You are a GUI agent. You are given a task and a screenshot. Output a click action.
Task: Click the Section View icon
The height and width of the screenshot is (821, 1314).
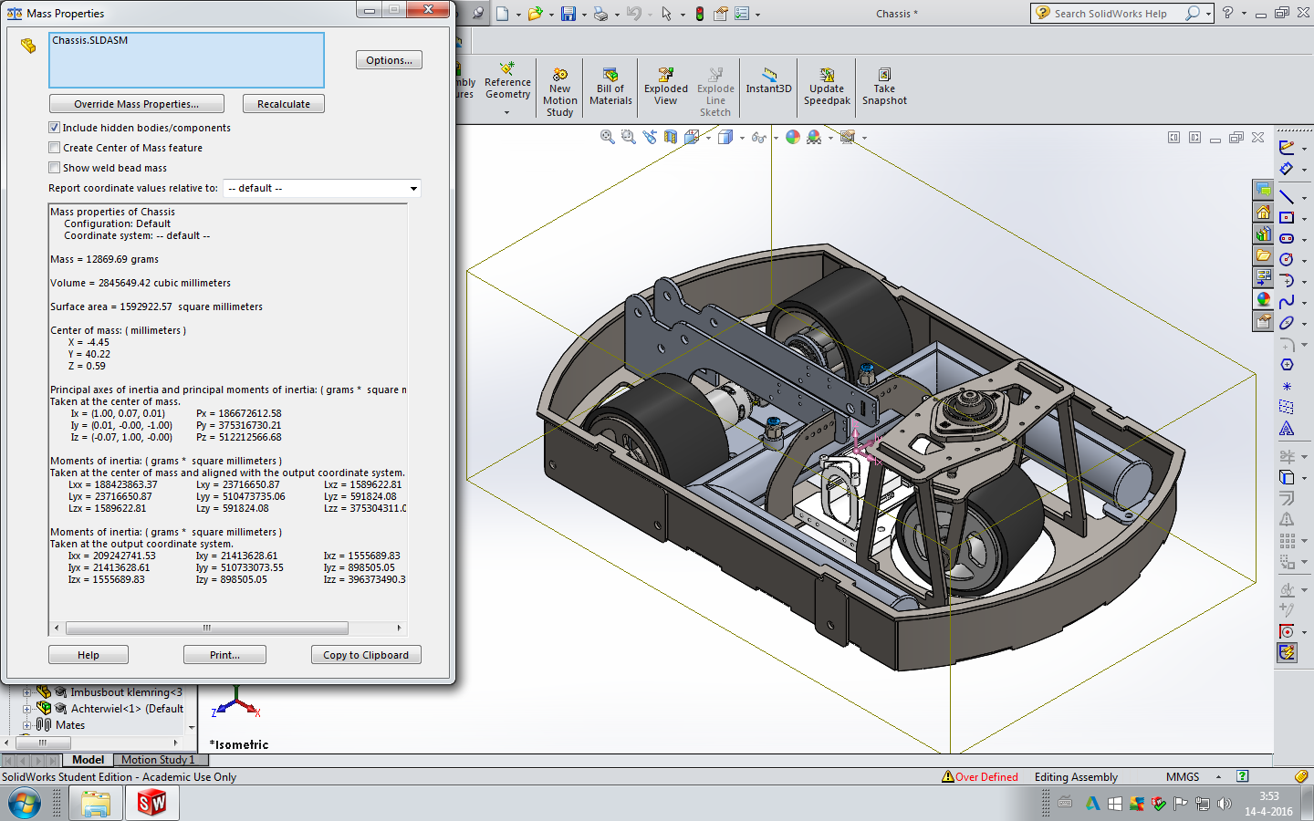tap(671, 137)
